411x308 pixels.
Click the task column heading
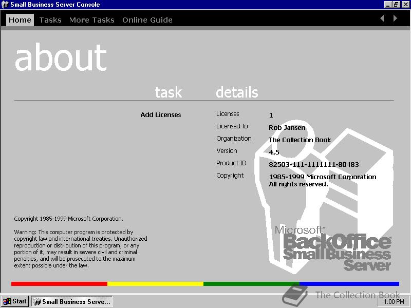coord(169,92)
